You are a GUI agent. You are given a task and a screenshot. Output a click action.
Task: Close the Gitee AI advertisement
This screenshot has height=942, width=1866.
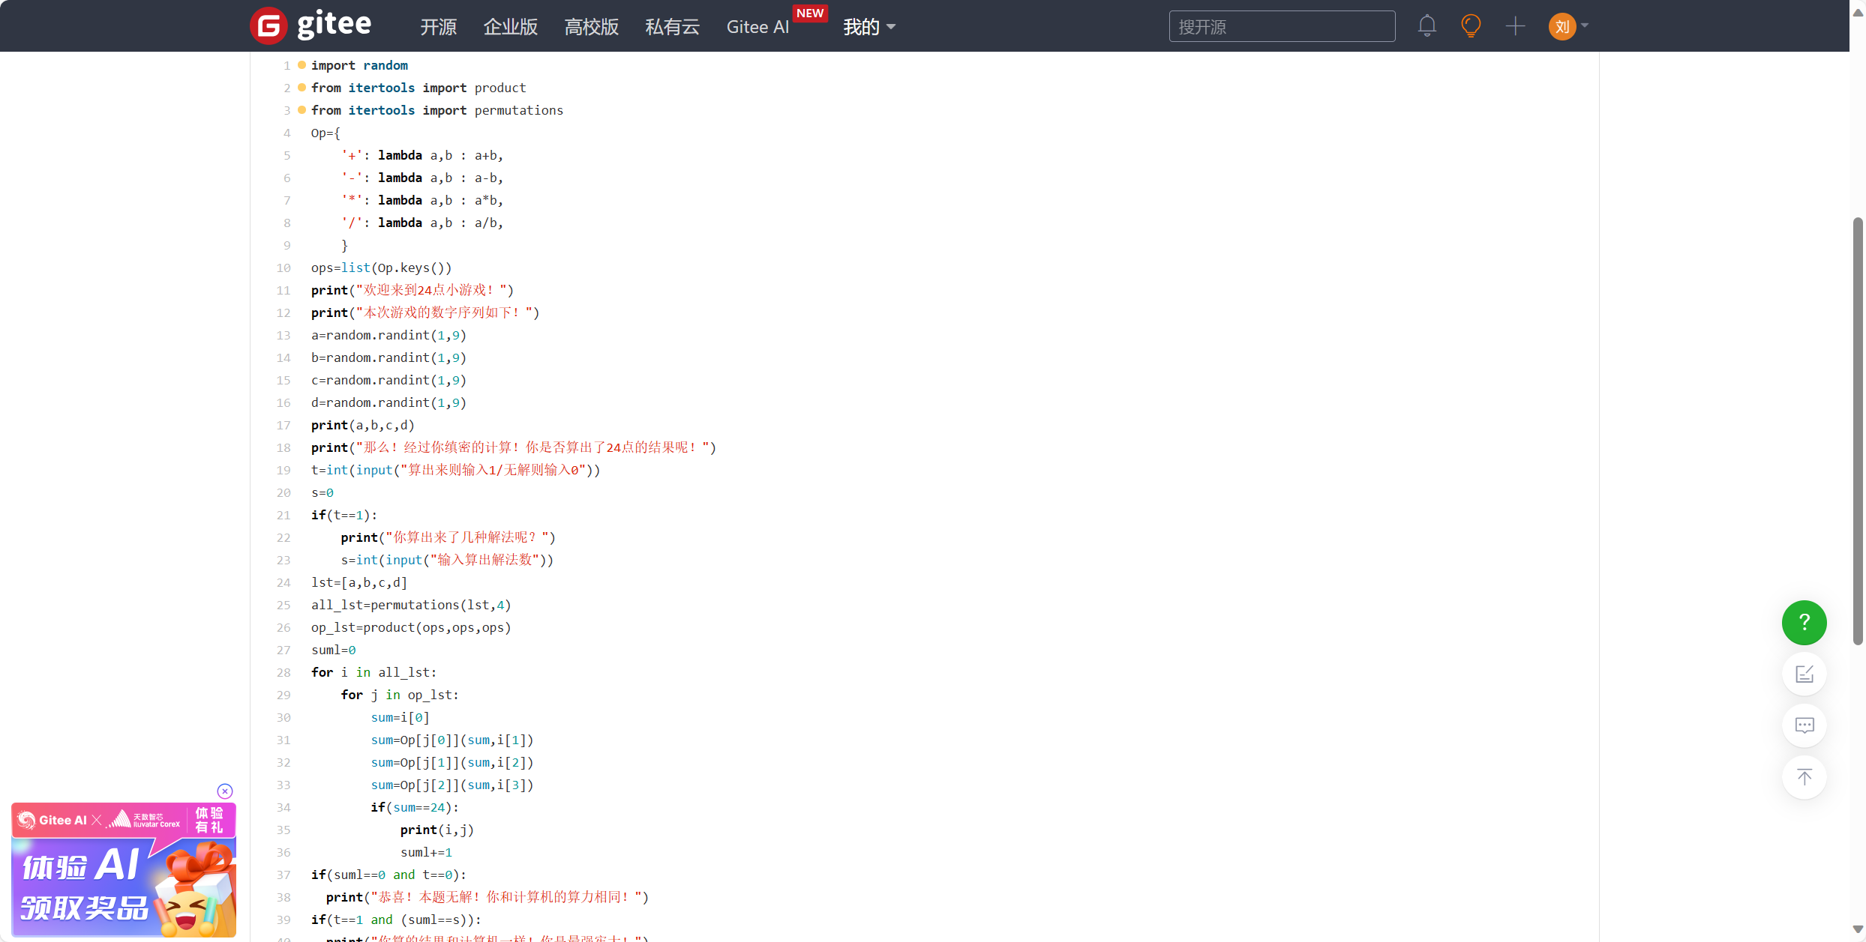pyautogui.click(x=225, y=791)
